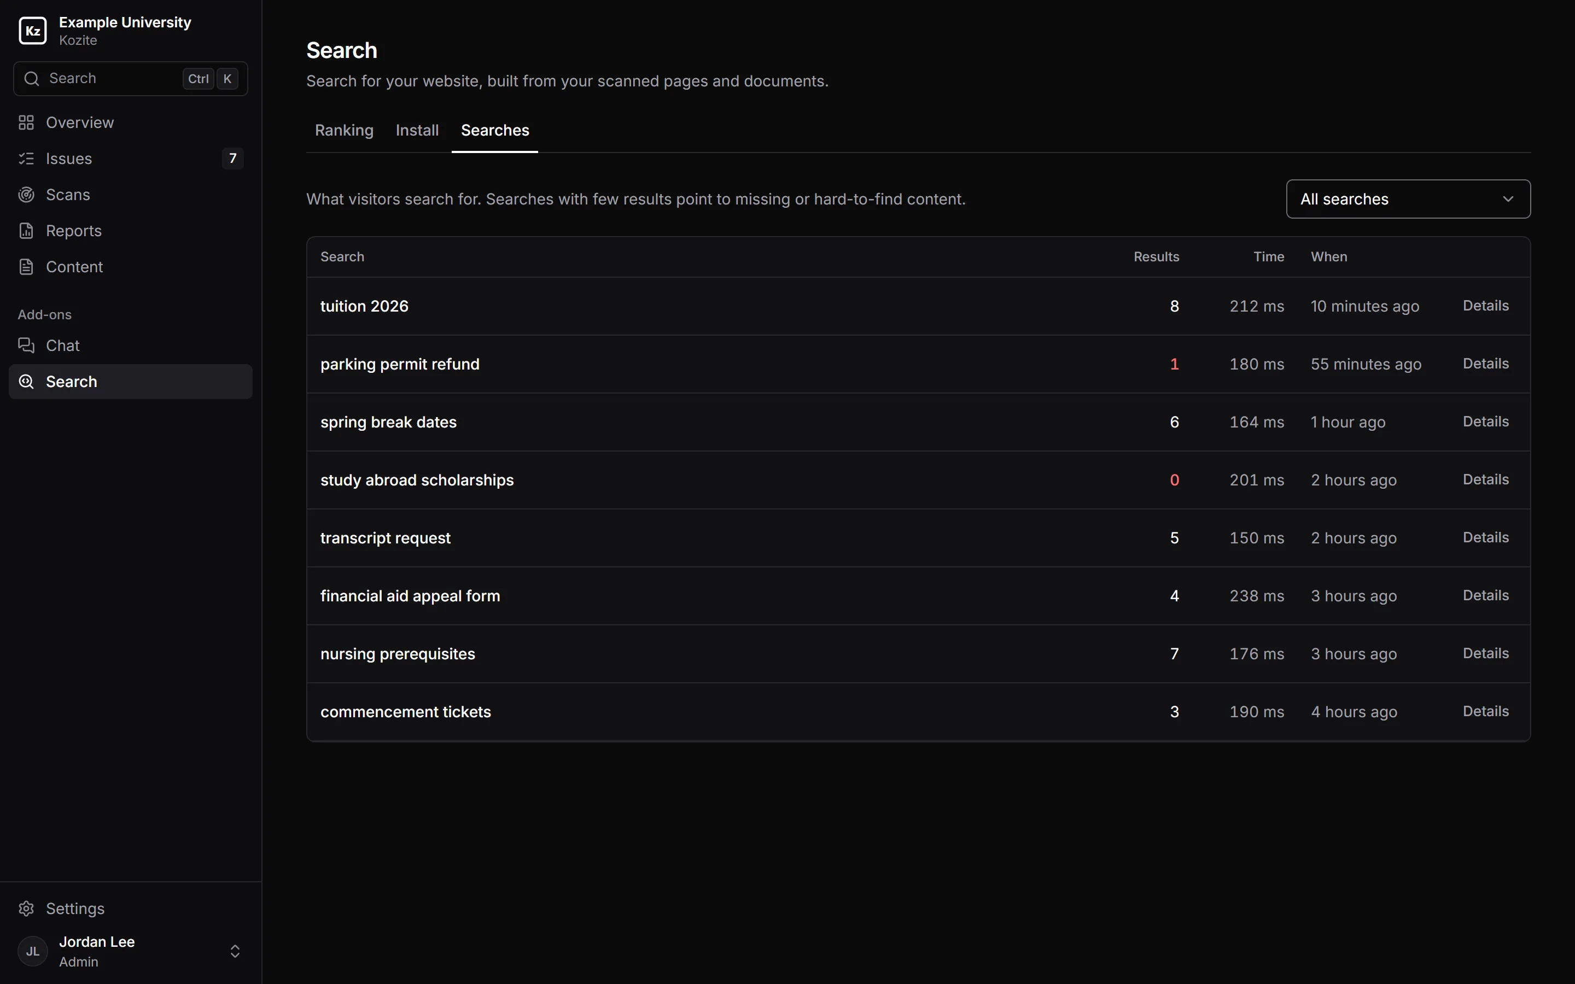This screenshot has width=1575, height=984.
Task: Open Content via its document icon
Action: point(26,267)
